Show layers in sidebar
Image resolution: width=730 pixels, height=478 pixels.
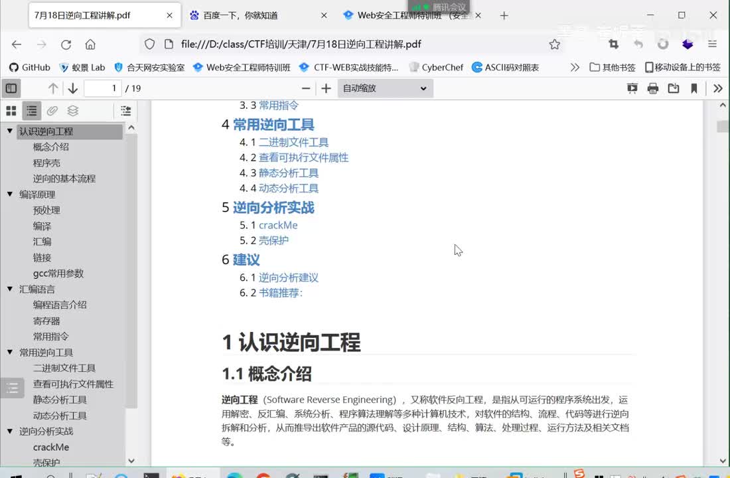[72, 110]
